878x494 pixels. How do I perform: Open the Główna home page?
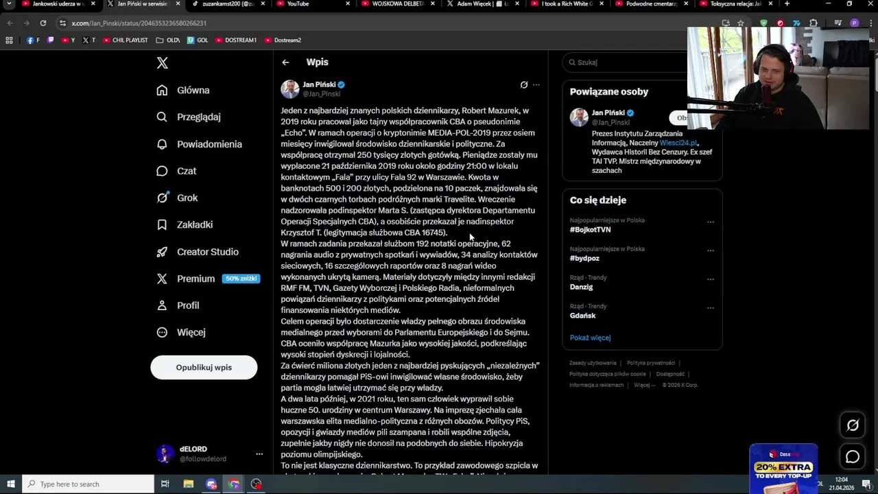click(183, 90)
